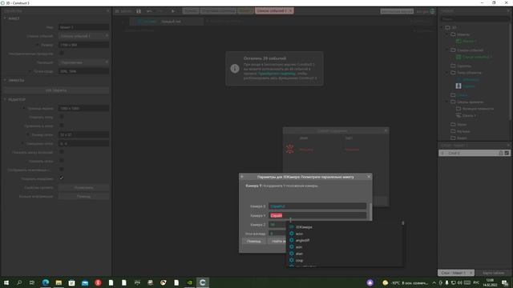Open File Explorer from taskbar
The width and height of the screenshot is (513, 288).
(x=59, y=282)
